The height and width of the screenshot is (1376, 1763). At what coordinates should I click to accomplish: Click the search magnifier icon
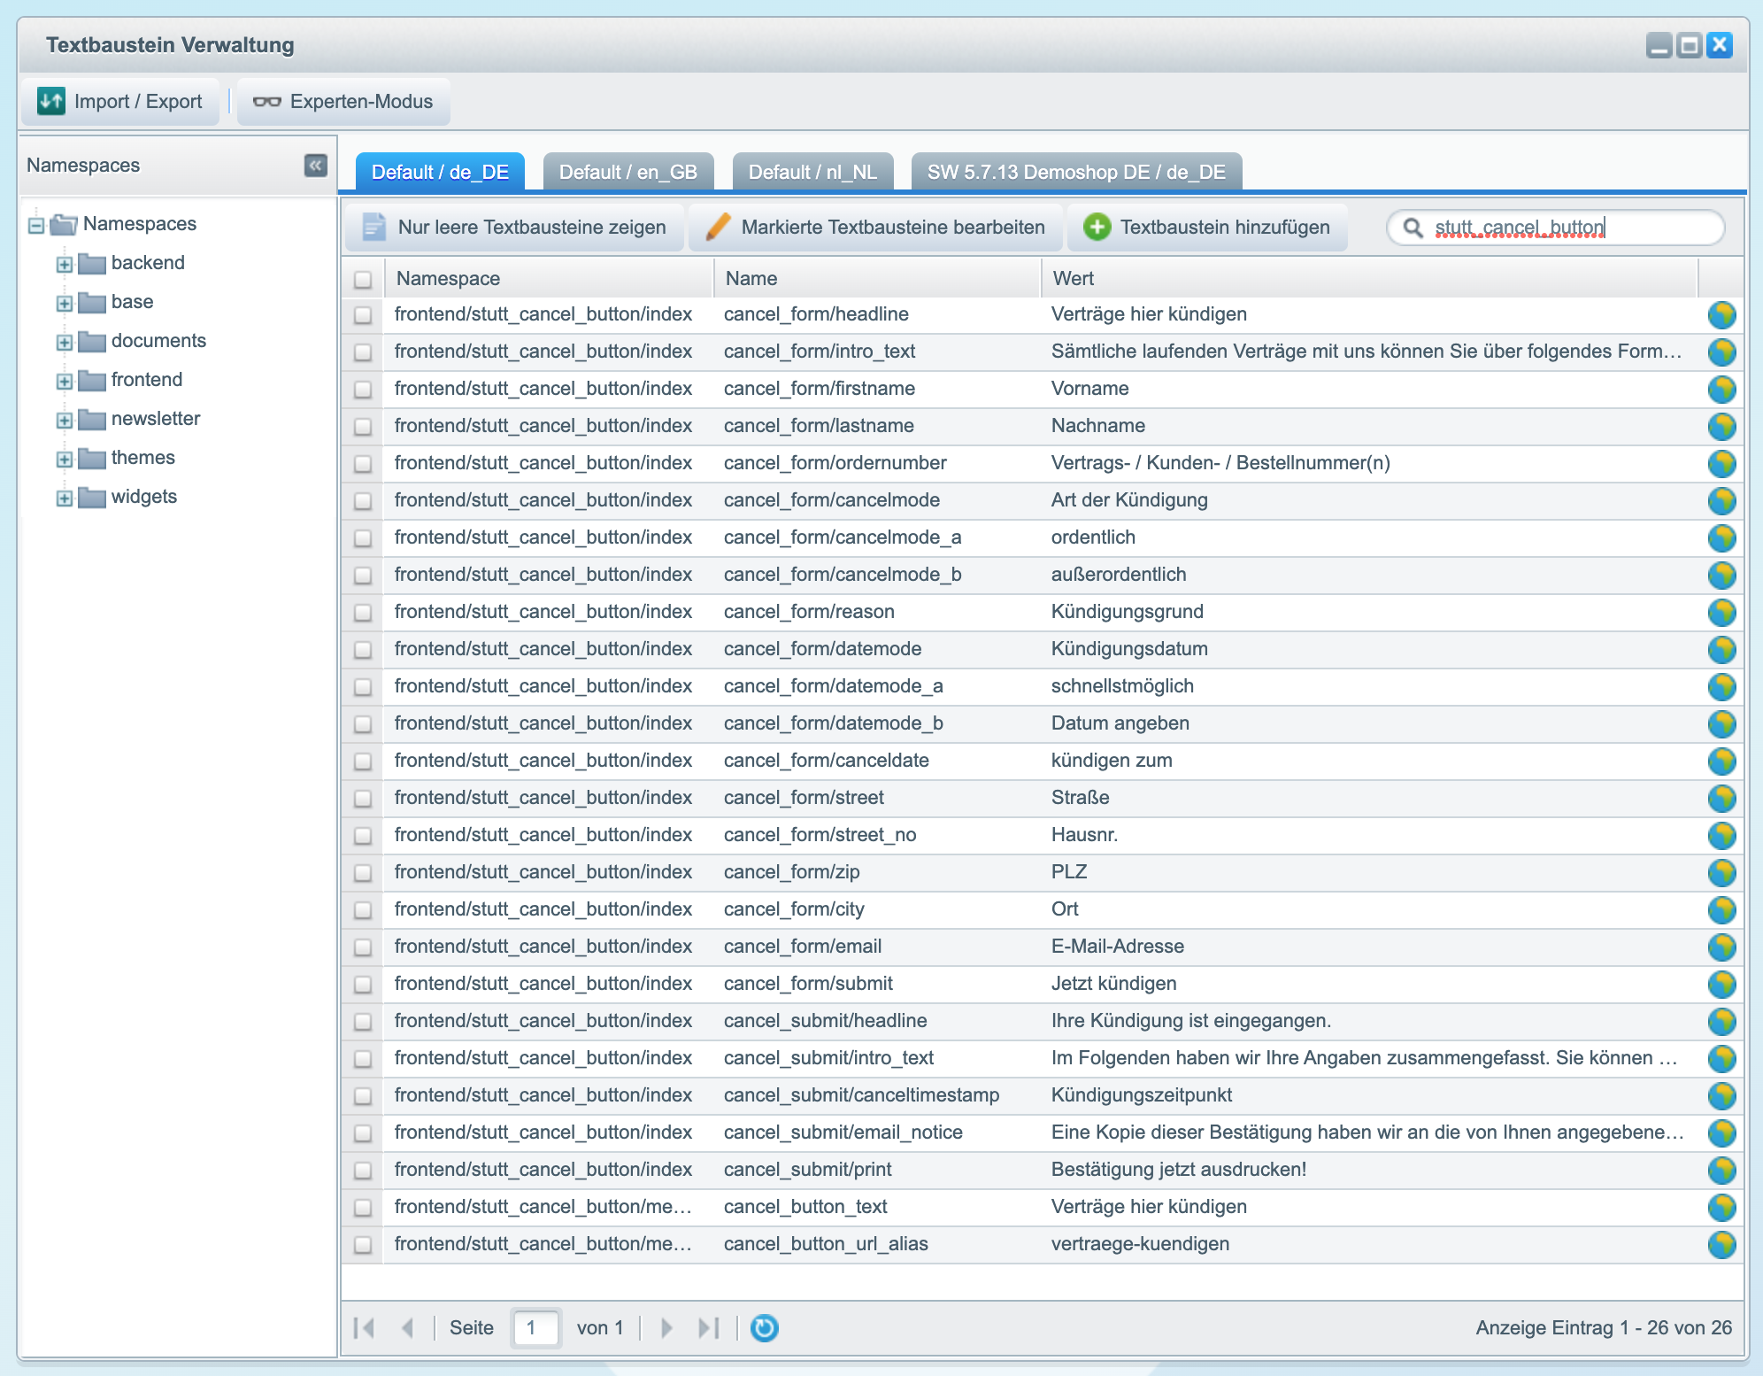coord(1413,228)
